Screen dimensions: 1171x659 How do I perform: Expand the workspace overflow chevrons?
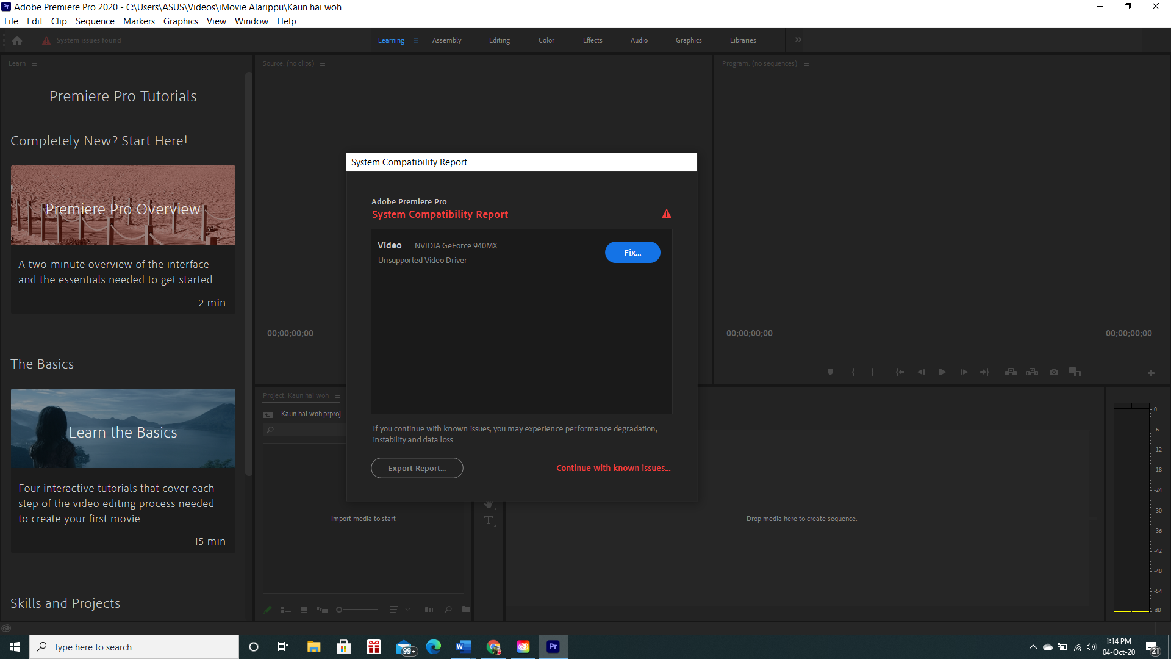coord(798,40)
